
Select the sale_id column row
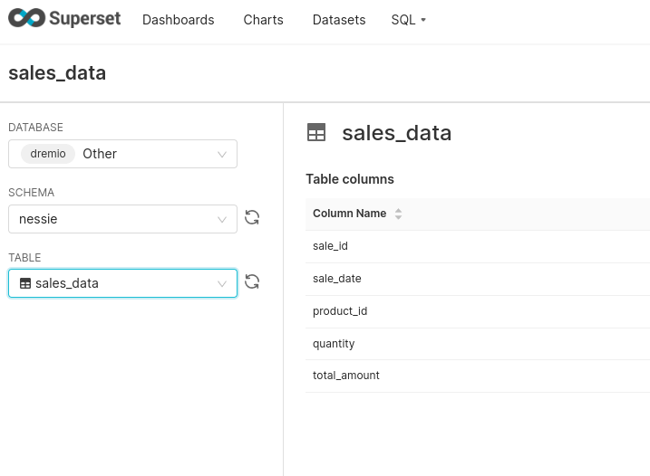click(x=478, y=246)
